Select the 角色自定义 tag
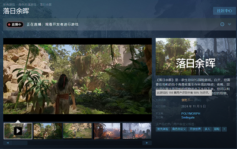This screenshot has width=237, height=149. [179, 129]
